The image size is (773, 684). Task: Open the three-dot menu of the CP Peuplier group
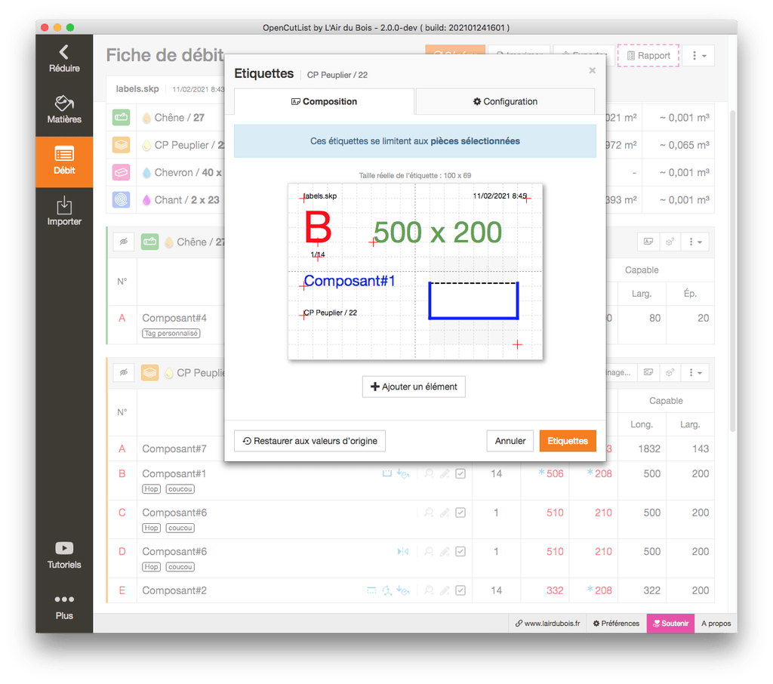coord(695,372)
